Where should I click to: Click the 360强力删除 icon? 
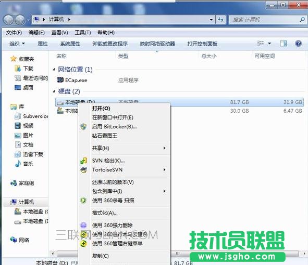(x=83, y=225)
